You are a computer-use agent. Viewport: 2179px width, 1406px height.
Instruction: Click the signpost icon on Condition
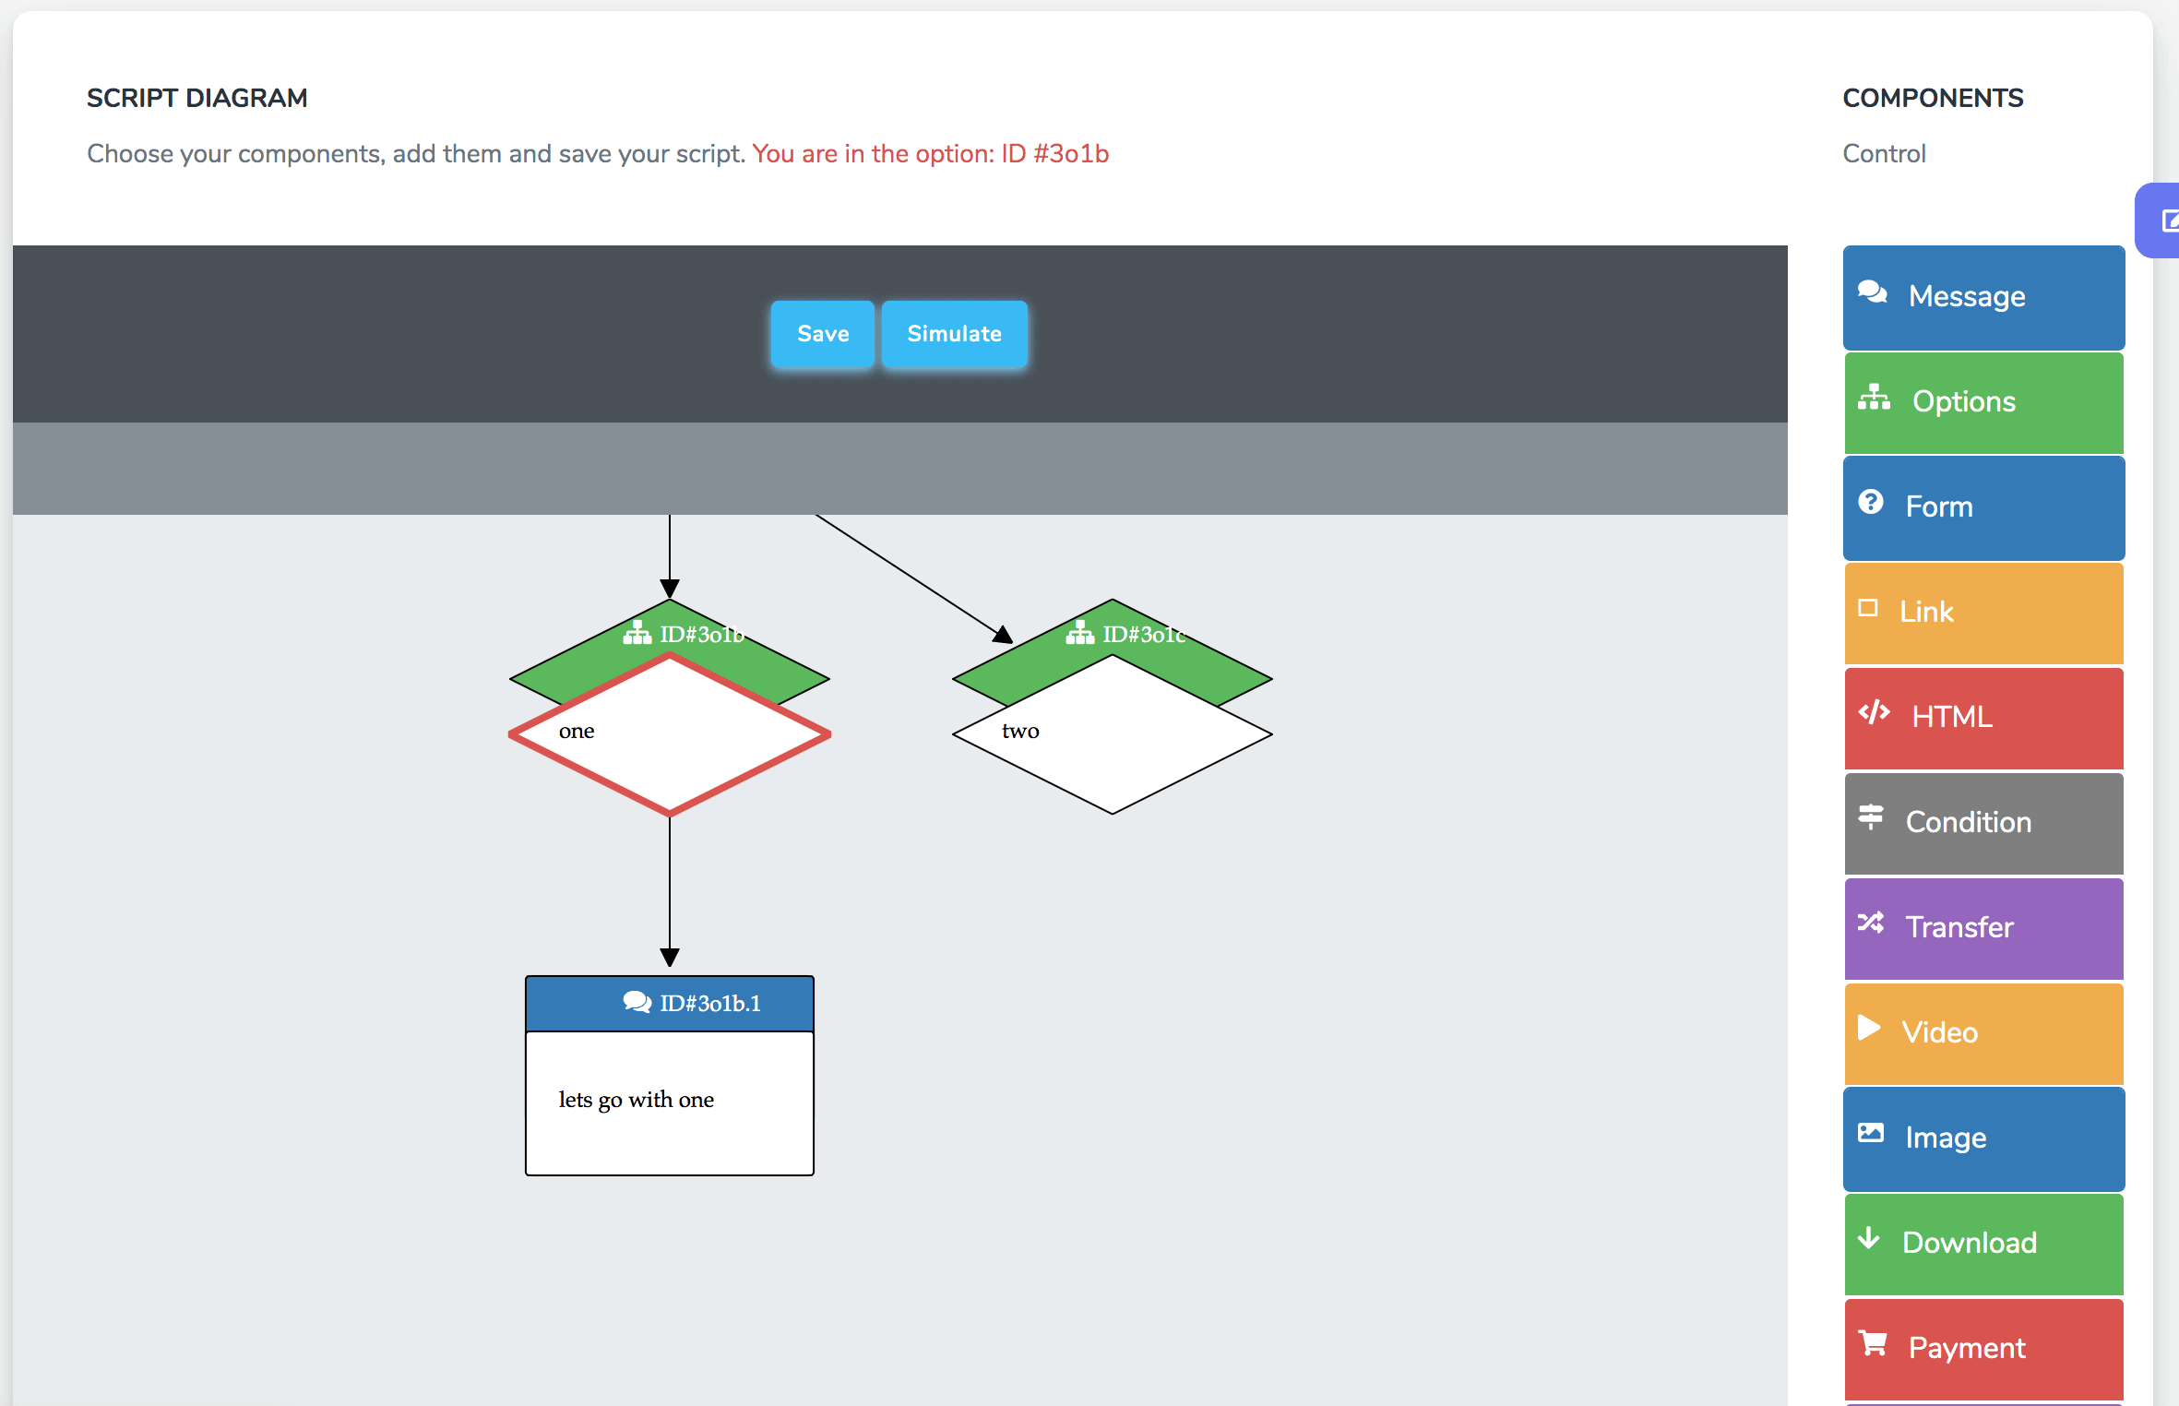pos(1871,817)
